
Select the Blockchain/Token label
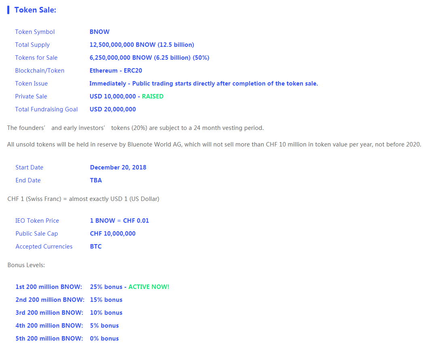pos(40,71)
